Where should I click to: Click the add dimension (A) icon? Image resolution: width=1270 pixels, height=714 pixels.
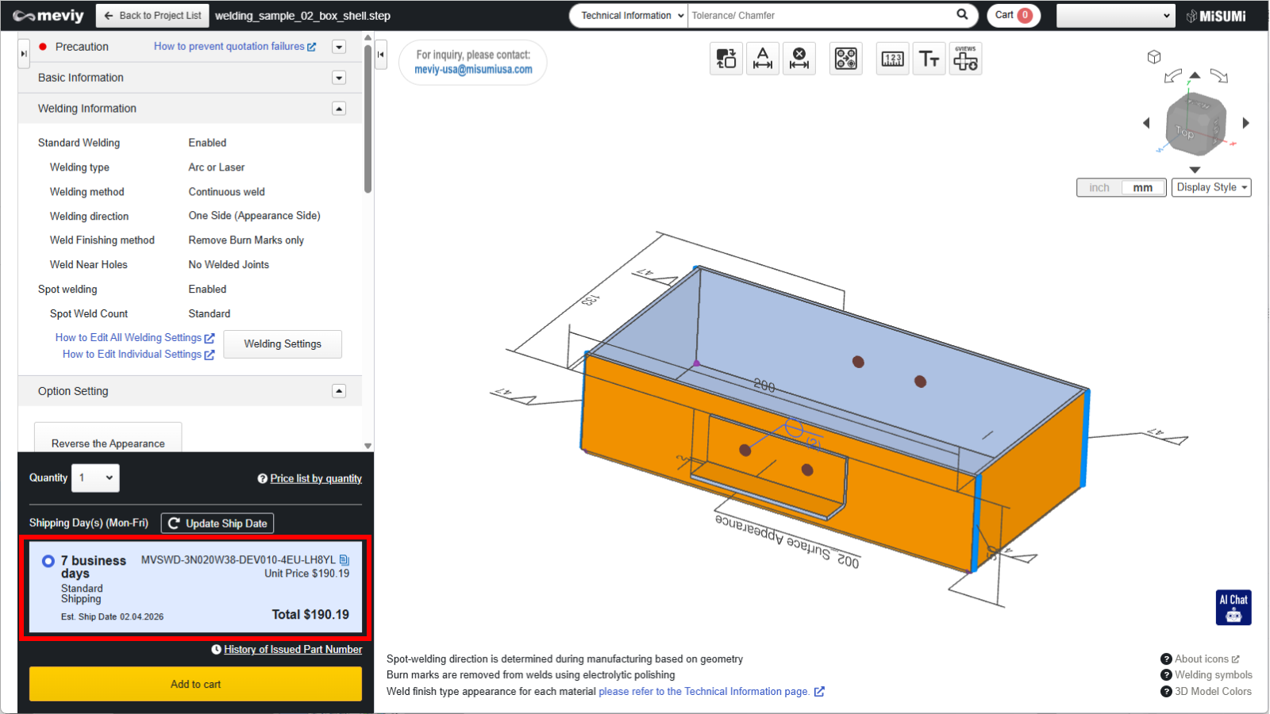(x=763, y=59)
